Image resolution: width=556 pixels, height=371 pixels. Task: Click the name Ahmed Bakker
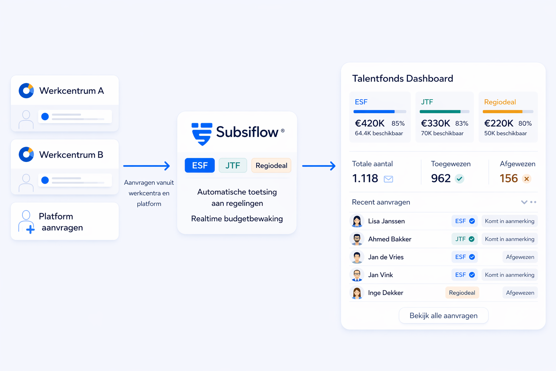click(390, 239)
